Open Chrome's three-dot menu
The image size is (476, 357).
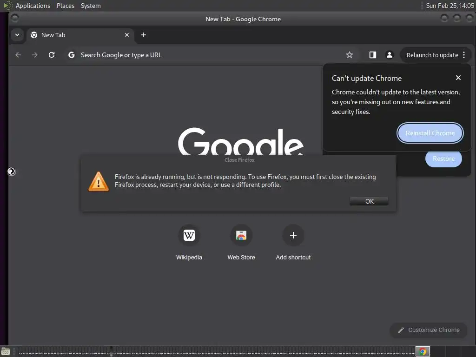coord(464,55)
